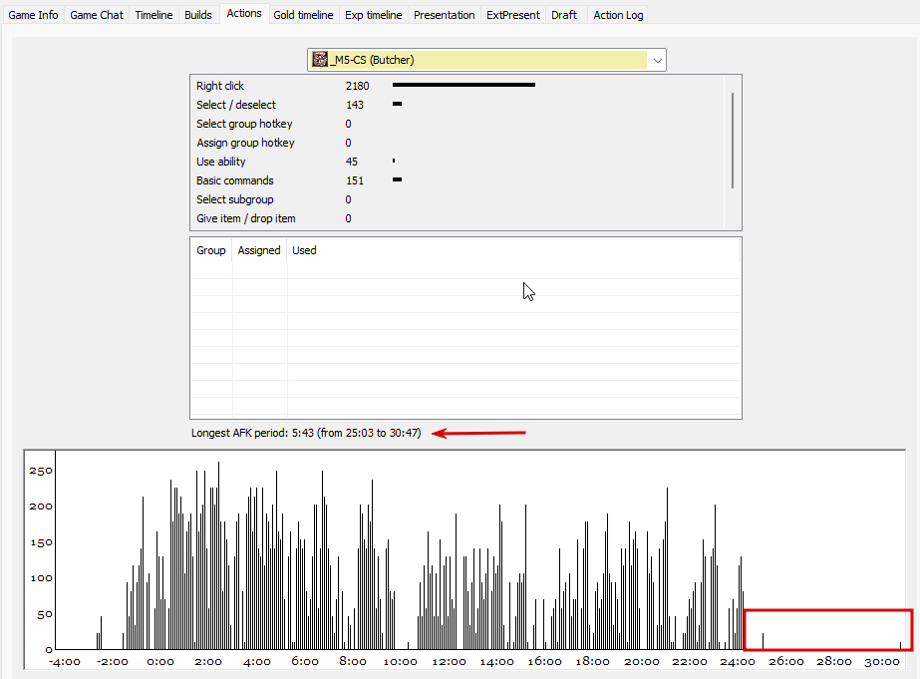Click the 143 select / deselect count

(x=355, y=105)
